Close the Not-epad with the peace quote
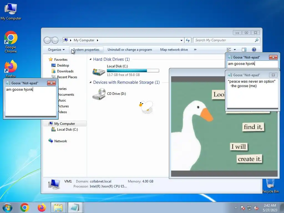 pos(273,75)
